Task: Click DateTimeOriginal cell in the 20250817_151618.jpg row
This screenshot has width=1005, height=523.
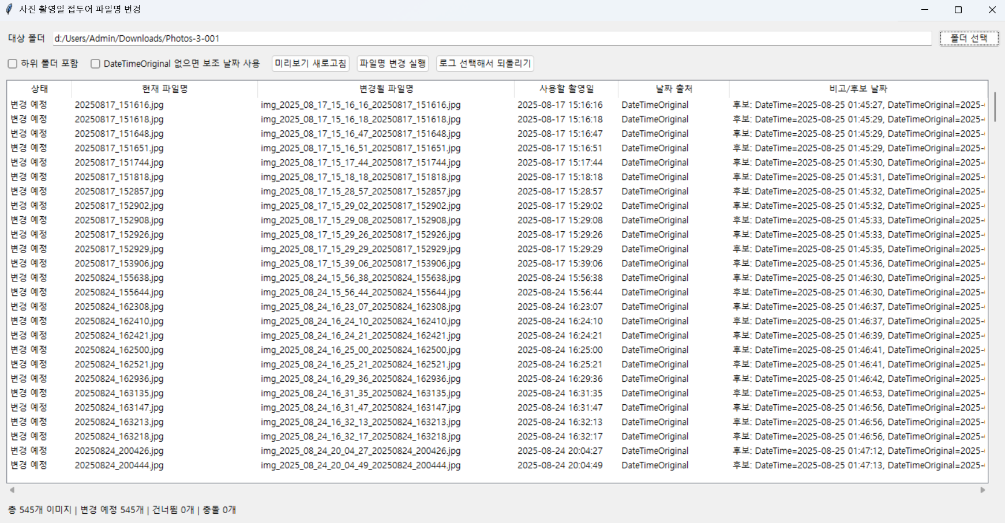Action: pyautogui.click(x=655, y=119)
